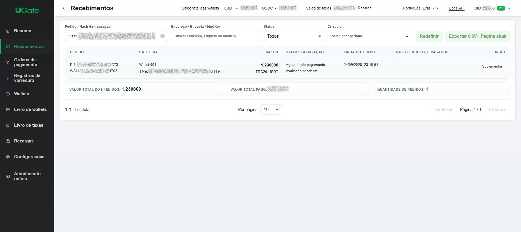Open the Português (Brasil) language selector
This screenshot has width=521, height=232.
[x=421, y=8]
